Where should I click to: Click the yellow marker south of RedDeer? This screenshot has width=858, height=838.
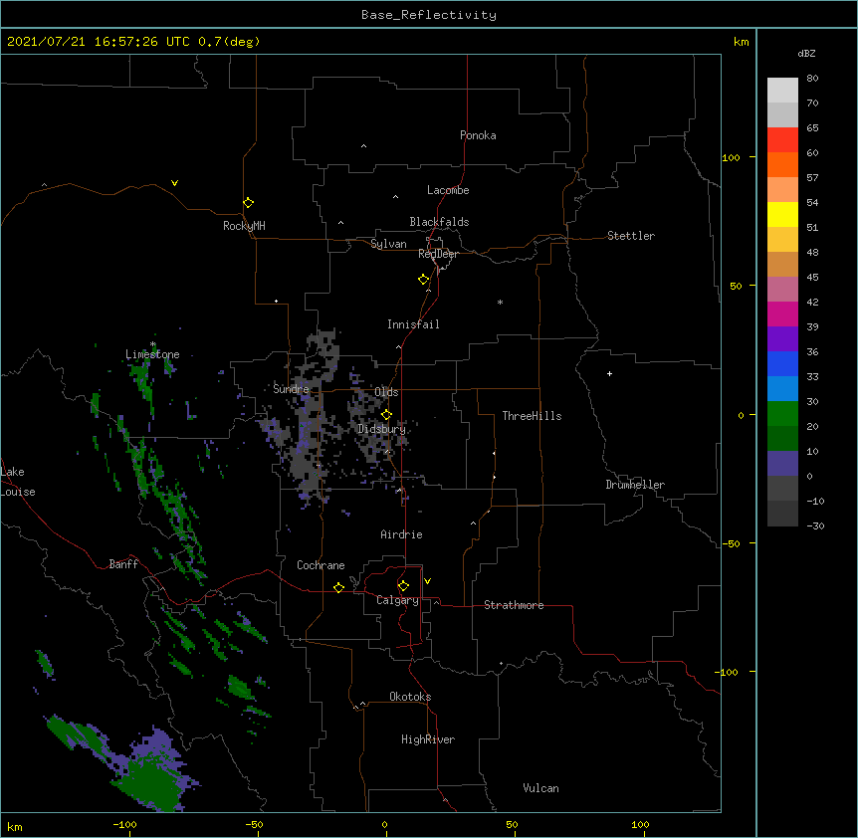tap(423, 280)
